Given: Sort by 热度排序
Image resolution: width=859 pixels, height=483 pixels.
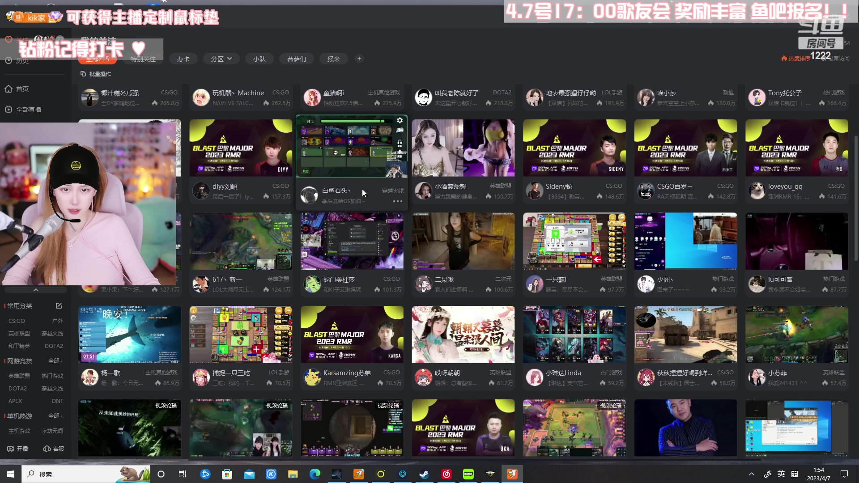Looking at the screenshot, I should 796,59.
